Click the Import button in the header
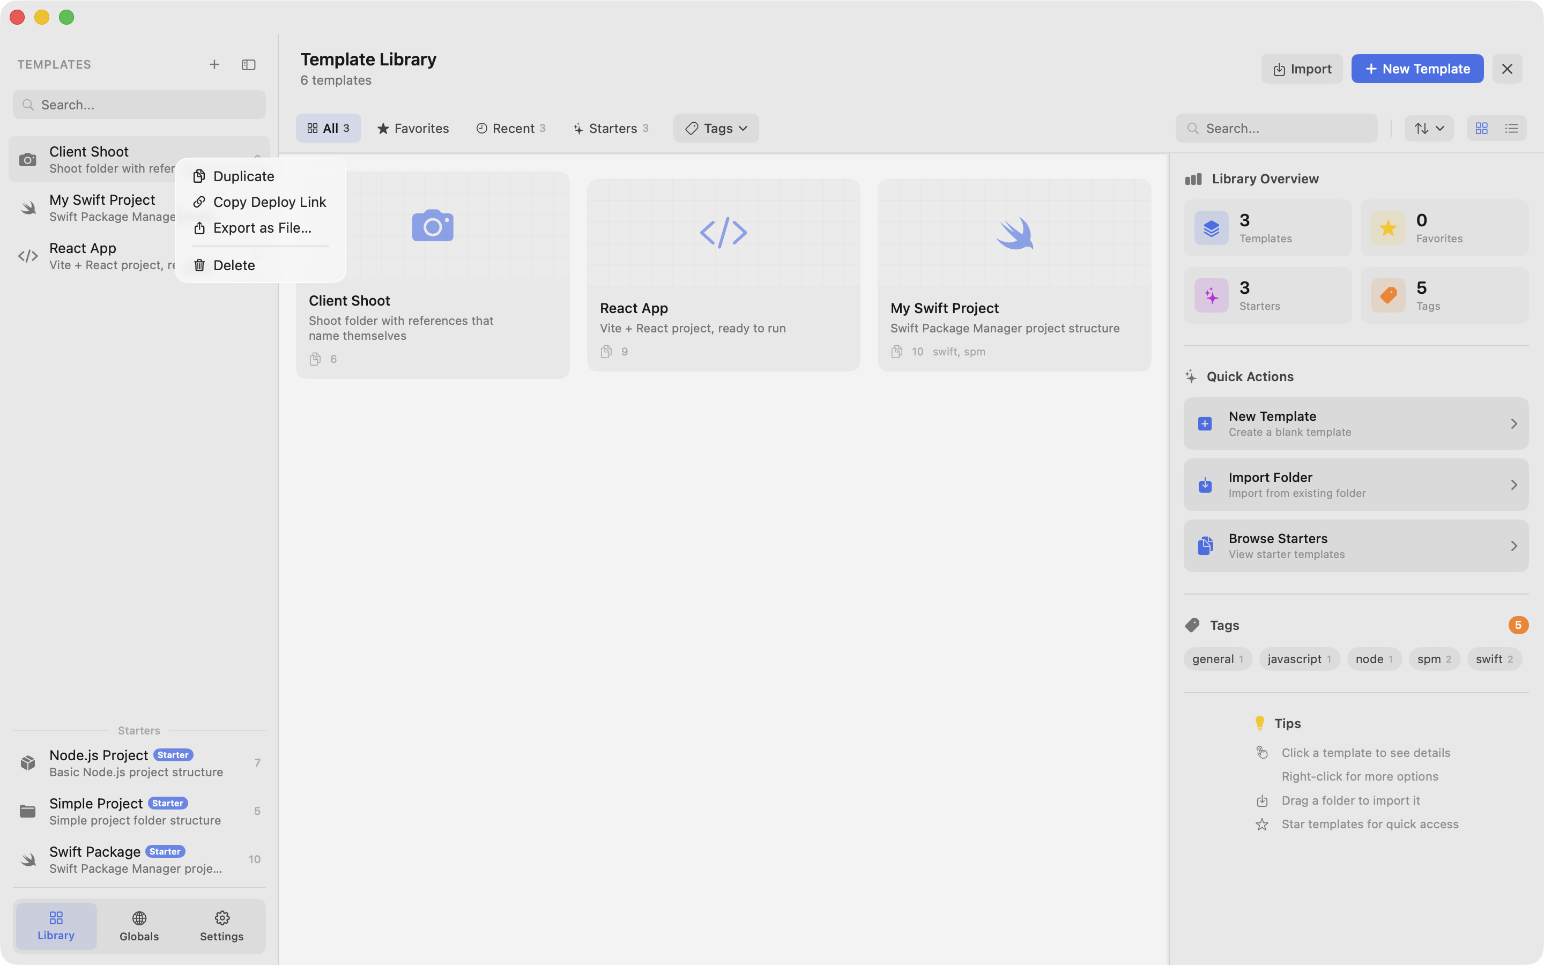Viewport: 1544px width, 965px height. (x=1302, y=69)
